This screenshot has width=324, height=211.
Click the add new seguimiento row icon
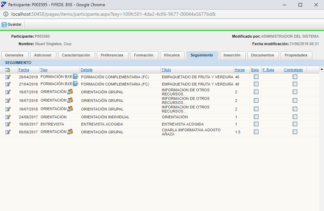point(8,70)
